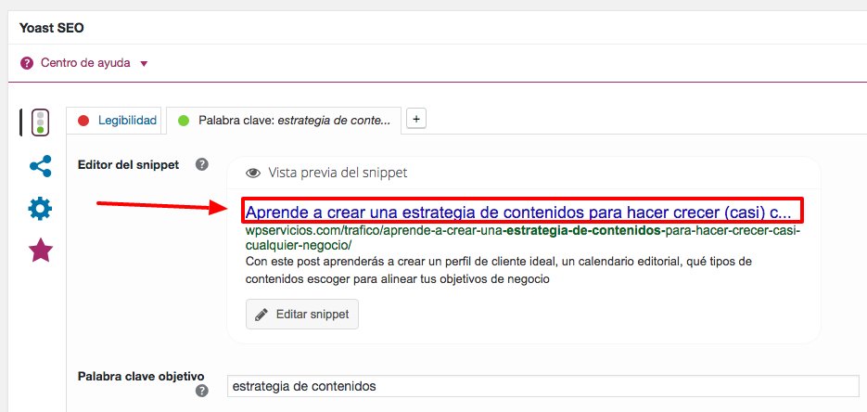Switch to the Legibilidad tab

(x=114, y=120)
